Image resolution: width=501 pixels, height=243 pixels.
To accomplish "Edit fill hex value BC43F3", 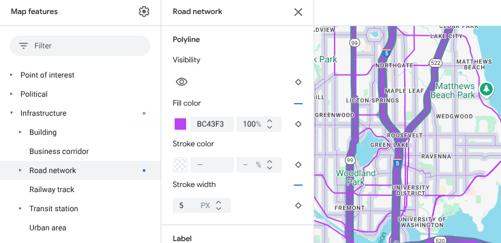I will tap(212, 124).
